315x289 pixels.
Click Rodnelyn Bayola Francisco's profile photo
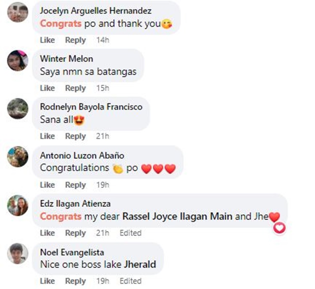pyautogui.click(x=18, y=108)
